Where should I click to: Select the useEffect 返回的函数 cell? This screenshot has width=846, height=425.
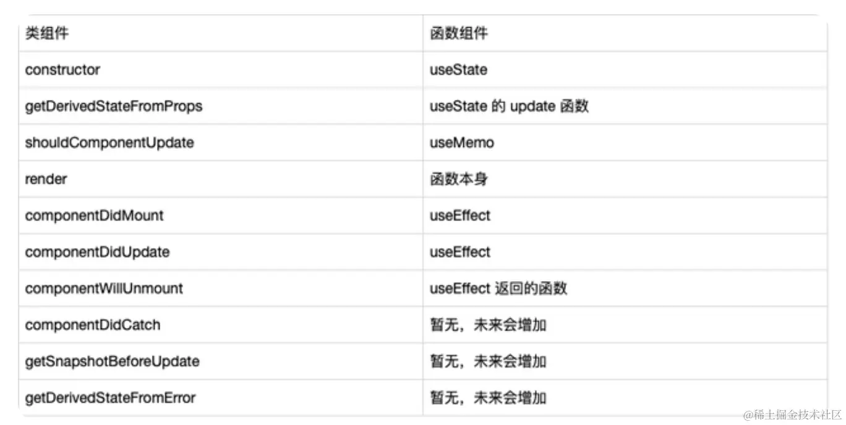click(x=498, y=288)
